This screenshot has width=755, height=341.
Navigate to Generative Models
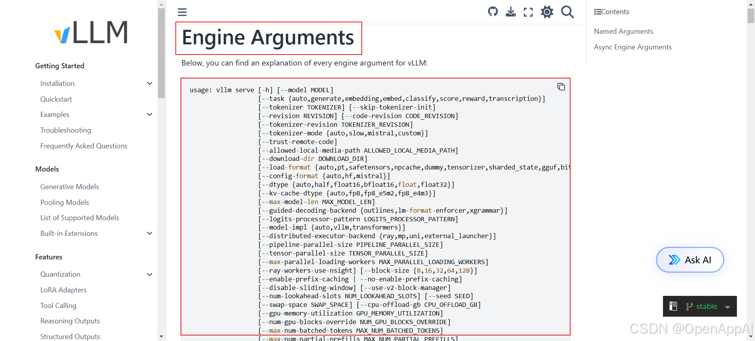(70, 187)
